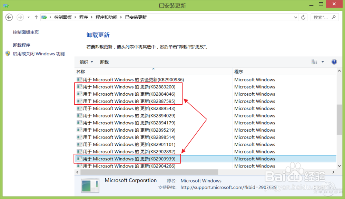Click the Back navigation arrow
Image resolution: width=345 pixels, height=199 pixels.
(x=9, y=17)
